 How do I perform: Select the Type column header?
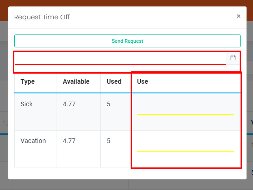[x=28, y=81]
